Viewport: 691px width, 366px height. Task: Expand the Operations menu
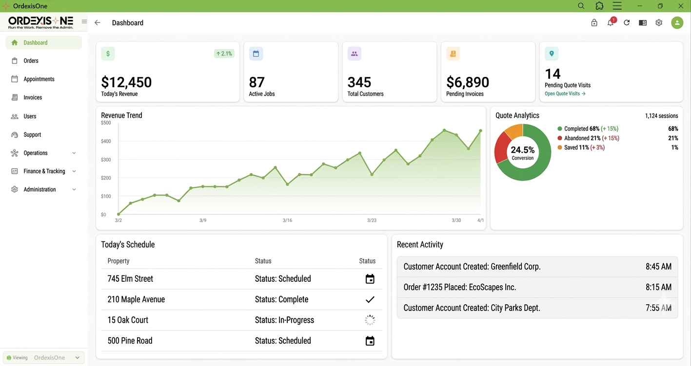(x=36, y=153)
